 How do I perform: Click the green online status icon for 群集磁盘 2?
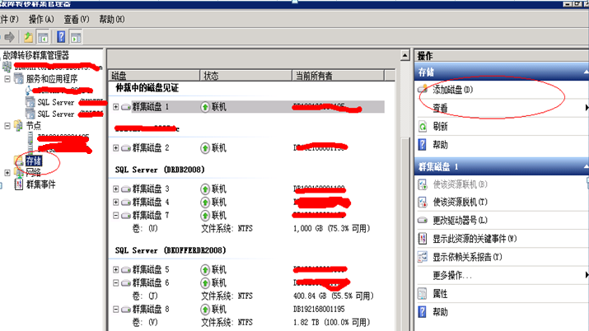(205, 148)
